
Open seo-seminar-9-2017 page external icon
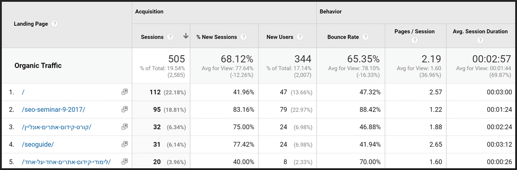tap(124, 110)
